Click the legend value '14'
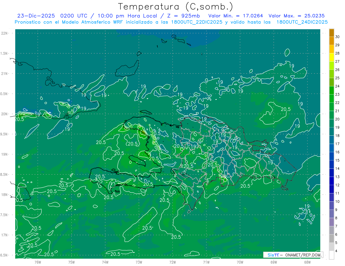 (338, 168)
